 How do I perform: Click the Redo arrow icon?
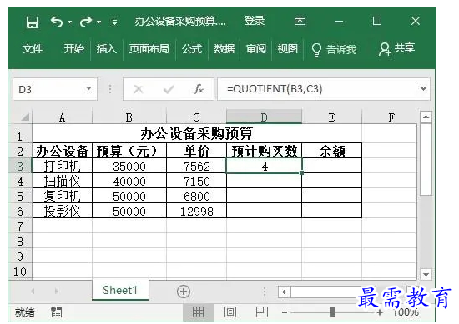[x=86, y=22]
